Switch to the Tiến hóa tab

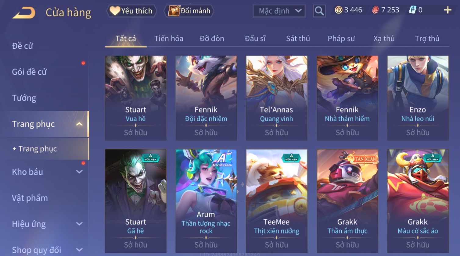tap(169, 38)
